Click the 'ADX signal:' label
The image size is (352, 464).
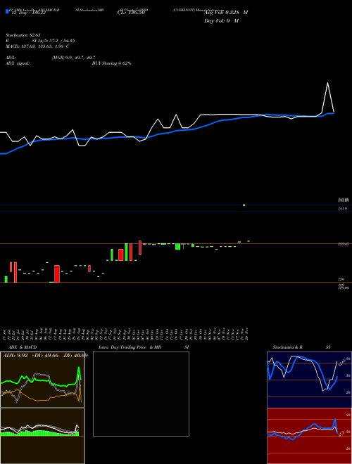(x=18, y=63)
